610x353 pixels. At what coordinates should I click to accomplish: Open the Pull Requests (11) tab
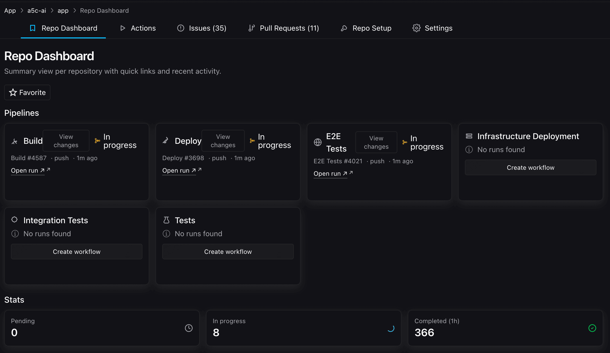[x=283, y=28]
